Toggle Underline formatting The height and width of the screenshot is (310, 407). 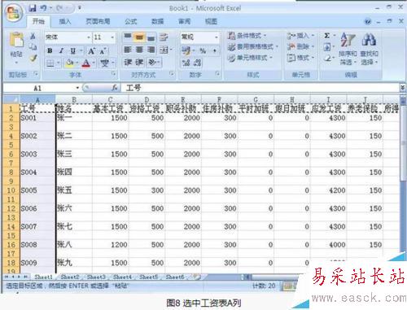point(72,50)
